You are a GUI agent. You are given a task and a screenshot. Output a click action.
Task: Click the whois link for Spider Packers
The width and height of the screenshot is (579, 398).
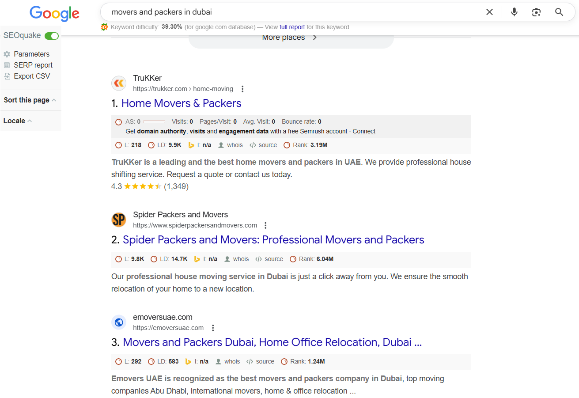pyautogui.click(x=241, y=259)
